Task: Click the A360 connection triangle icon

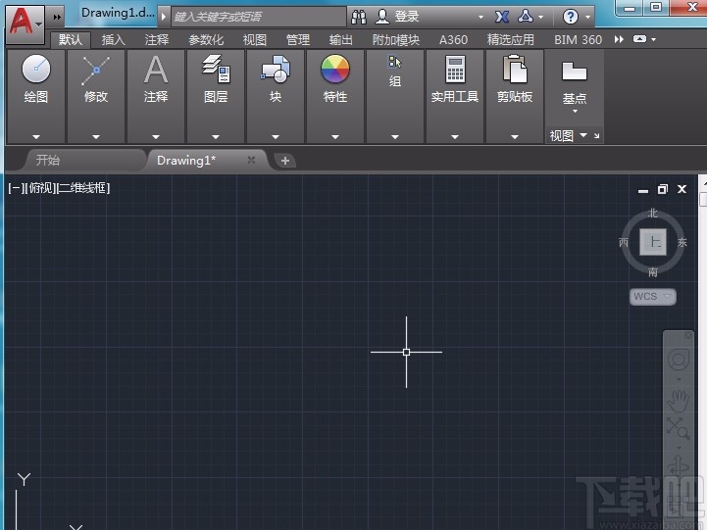Action: click(526, 17)
